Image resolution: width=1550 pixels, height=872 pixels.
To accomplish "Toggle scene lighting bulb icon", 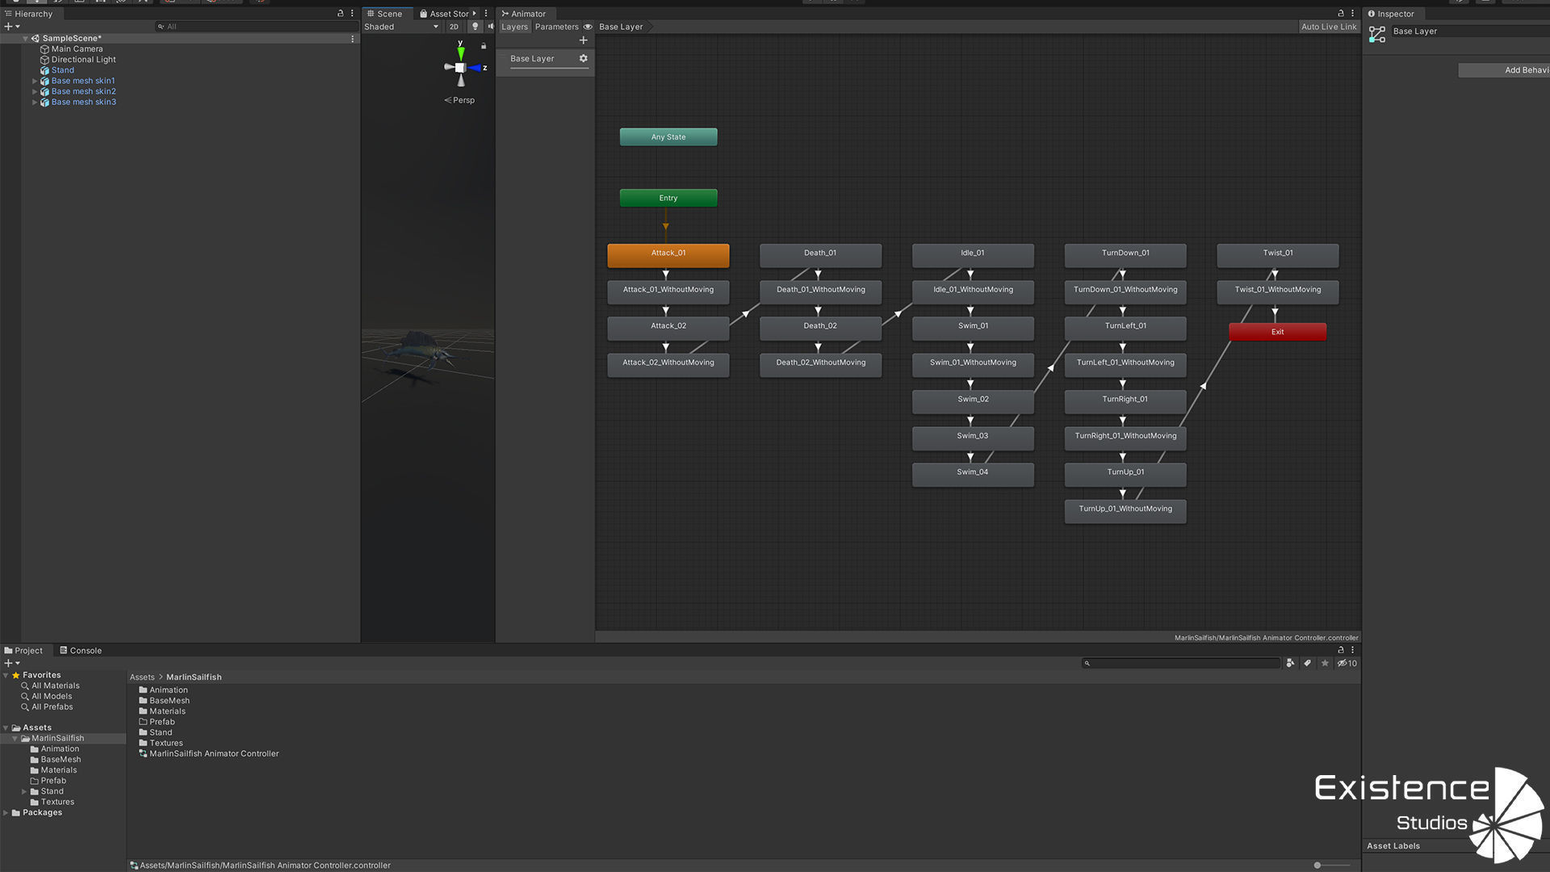I will [x=475, y=27].
